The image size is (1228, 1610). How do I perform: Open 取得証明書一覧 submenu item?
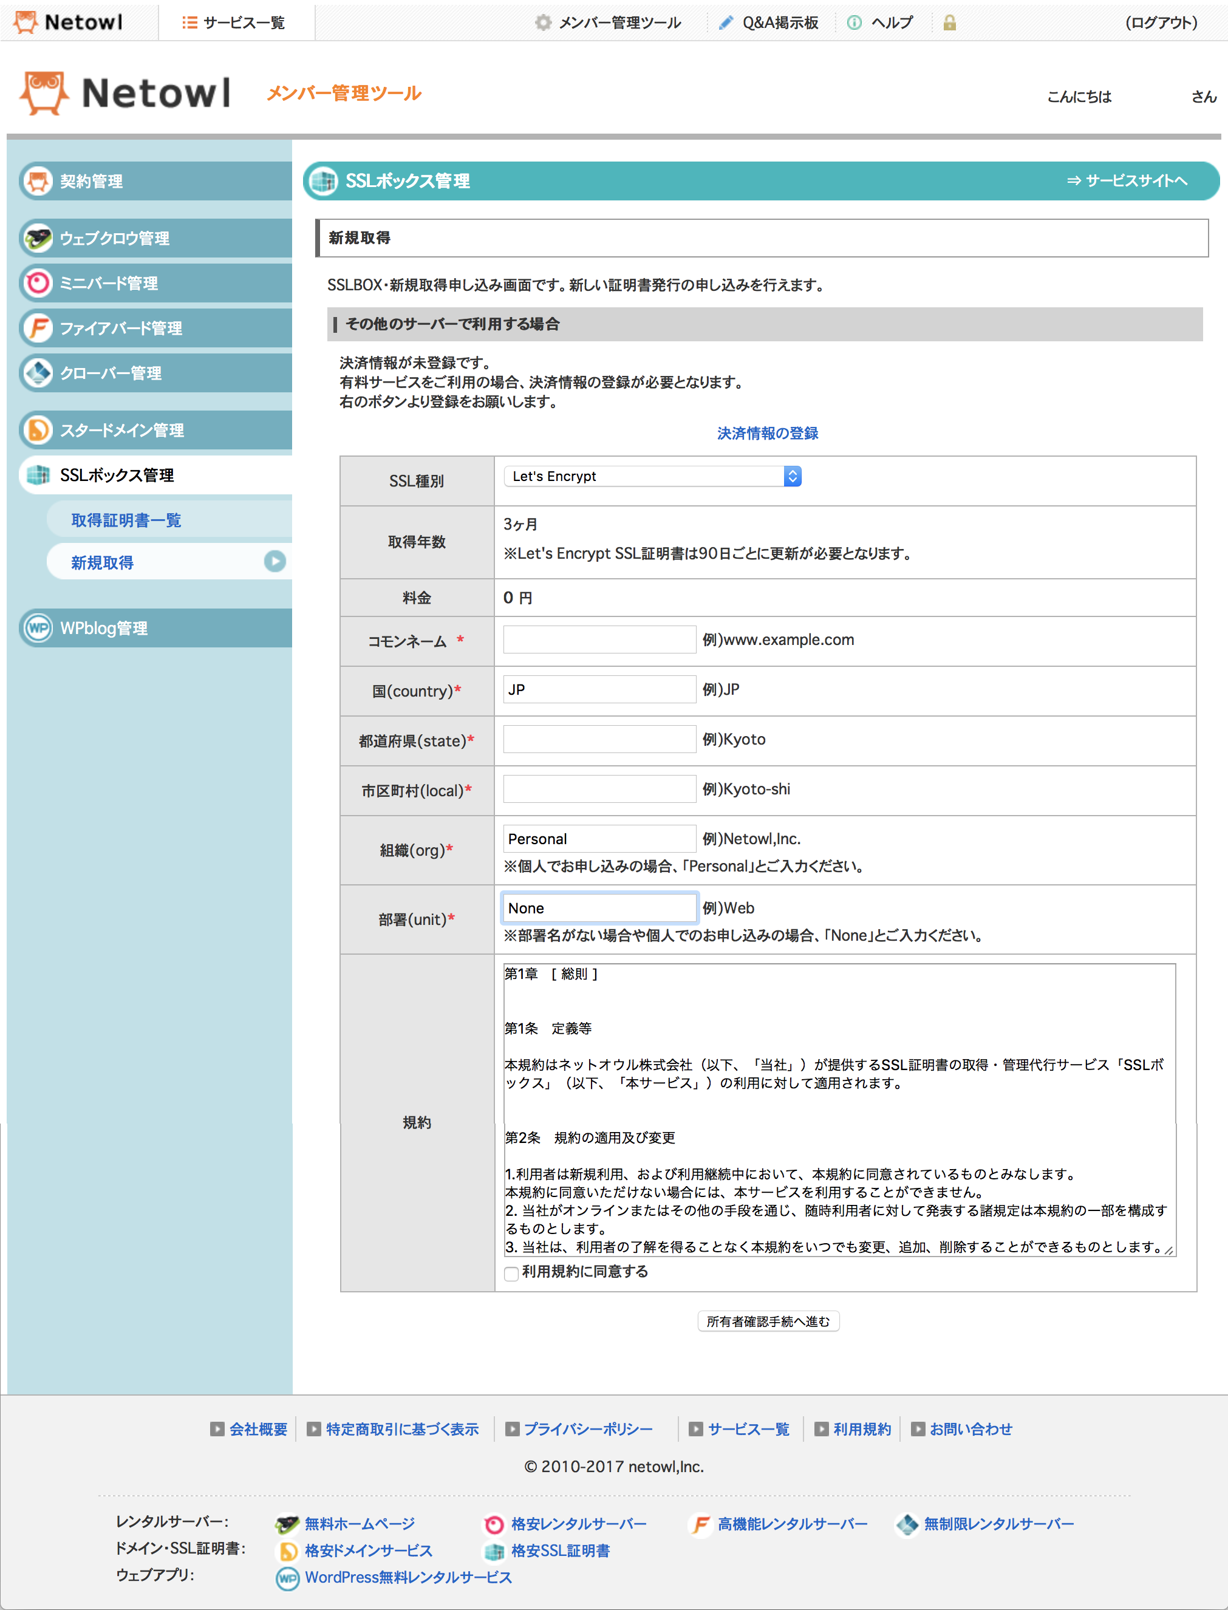pos(169,520)
